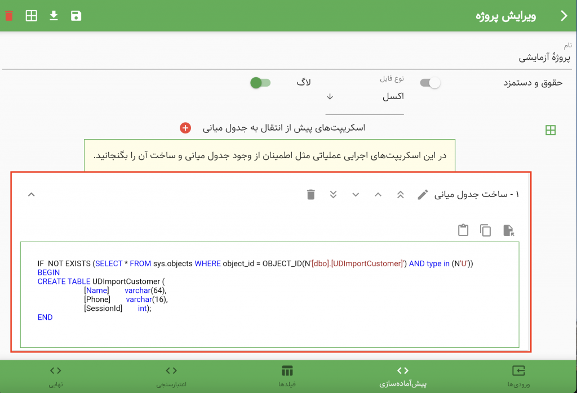Click inside the SQL script editor
The height and width of the screenshot is (393, 577).
(270, 294)
